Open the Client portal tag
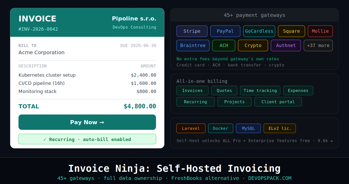 click(278, 102)
